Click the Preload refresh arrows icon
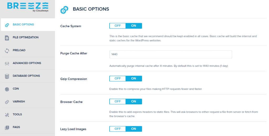This screenshot has width=269, height=136. (7, 50)
